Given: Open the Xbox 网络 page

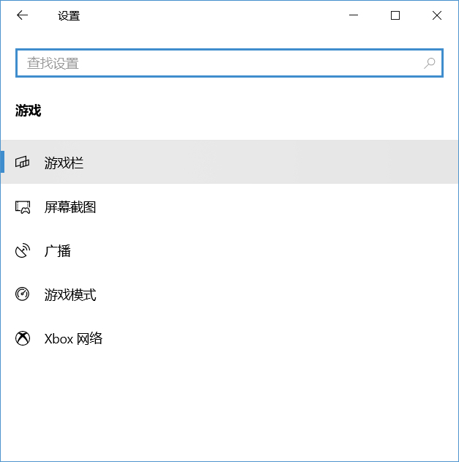Looking at the screenshot, I should (x=73, y=339).
